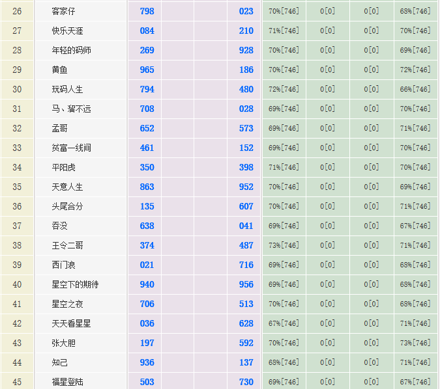Select blue number 036 for 天天看星星
The width and height of the screenshot is (440, 389).
click(147, 323)
